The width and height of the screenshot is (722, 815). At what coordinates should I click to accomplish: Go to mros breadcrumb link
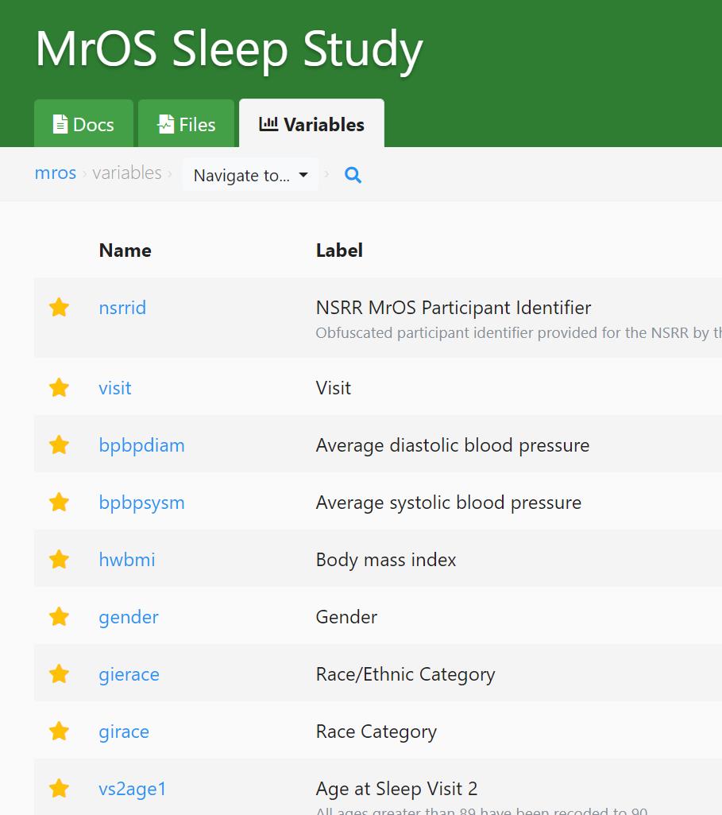point(56,173)
